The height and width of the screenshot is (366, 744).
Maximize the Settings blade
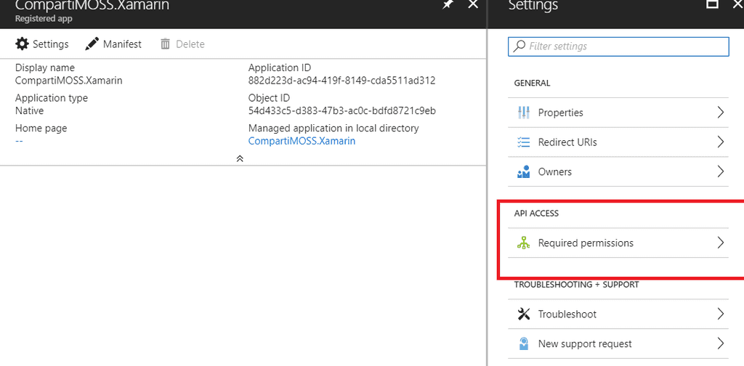click(713, 4)
